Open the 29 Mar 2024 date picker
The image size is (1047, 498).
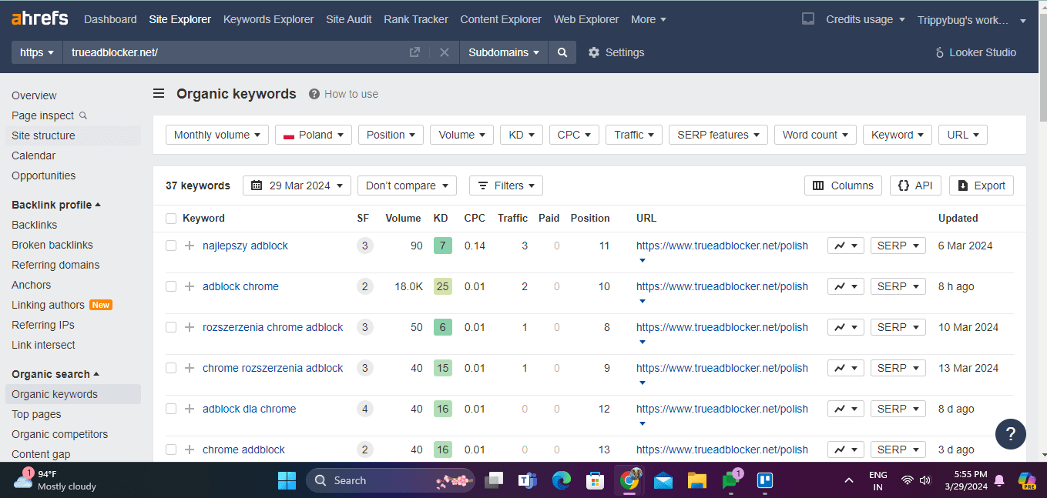coord(297,185)
